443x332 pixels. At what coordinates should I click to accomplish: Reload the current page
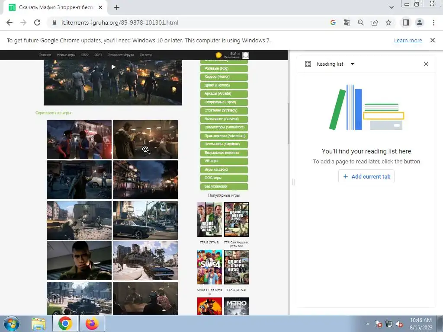[x=37, y=22]
